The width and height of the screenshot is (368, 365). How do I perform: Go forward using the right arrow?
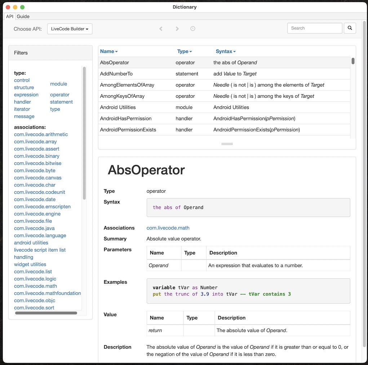pos(177,29)
